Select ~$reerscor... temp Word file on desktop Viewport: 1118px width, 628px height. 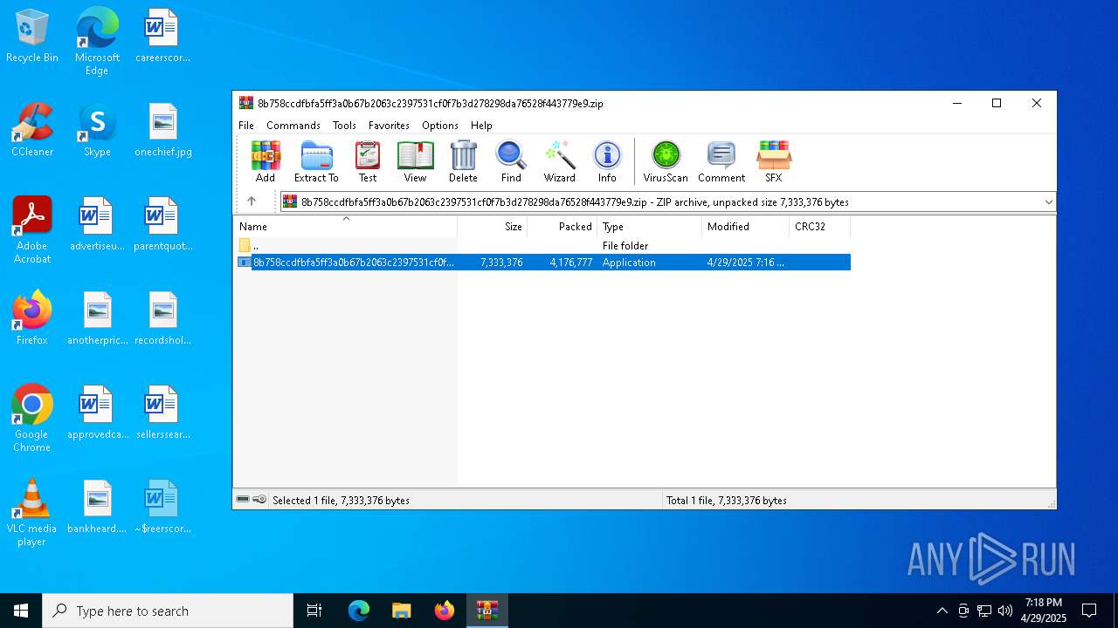click(x=163, y=508)
